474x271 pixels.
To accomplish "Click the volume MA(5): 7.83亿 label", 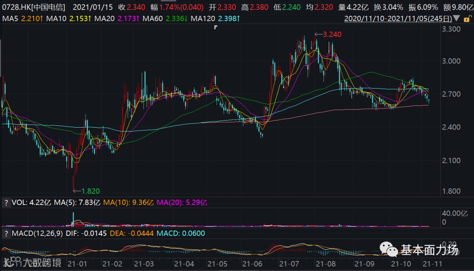I will point(77,203).
